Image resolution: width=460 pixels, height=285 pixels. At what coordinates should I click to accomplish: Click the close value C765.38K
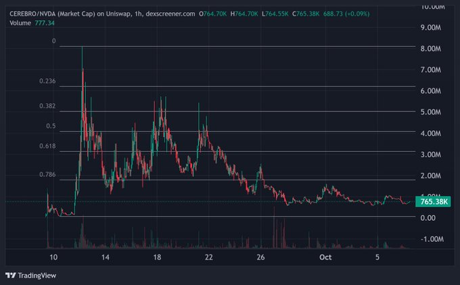pos(306,14)
